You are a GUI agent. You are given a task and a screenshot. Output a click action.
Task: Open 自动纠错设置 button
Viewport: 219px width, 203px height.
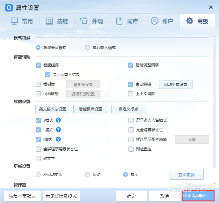176,84
